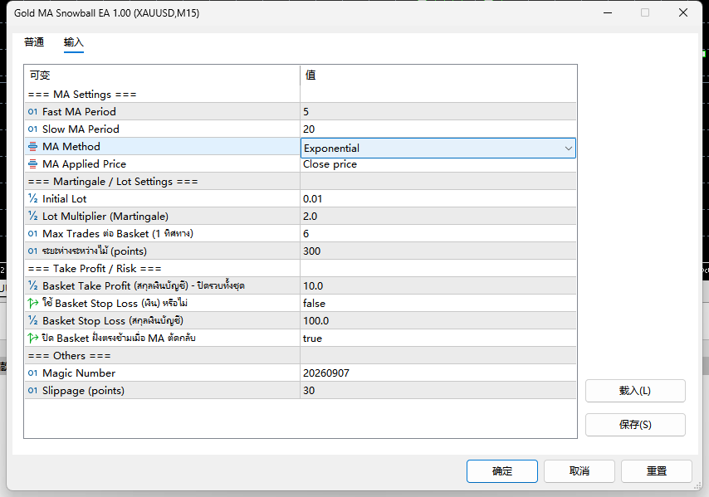Save inputs with 保存(S)
This screenshot has height=497, width=709.
(635, 425)
